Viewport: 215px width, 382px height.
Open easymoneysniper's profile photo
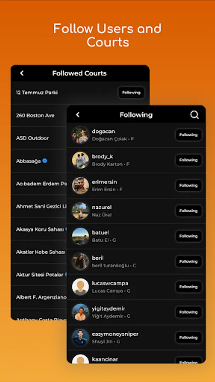80,337
